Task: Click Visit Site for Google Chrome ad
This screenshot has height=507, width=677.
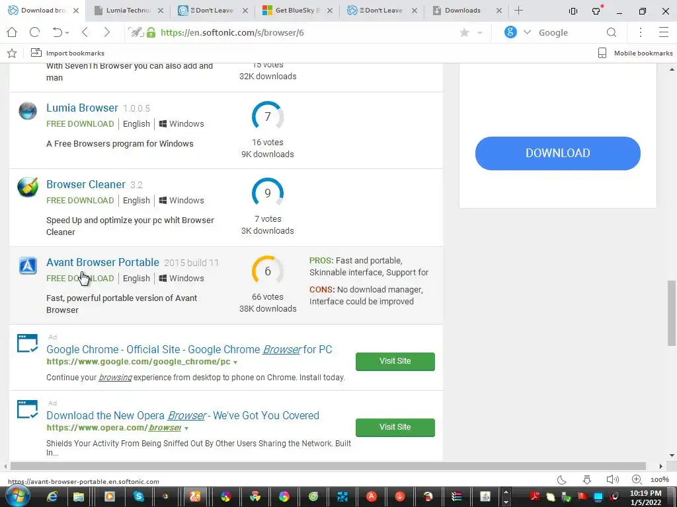Action: (x=395, y=361)
